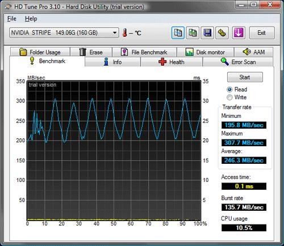Switch to the Disk monitor tab
Viewport: 284px width, 246px height.
pyautogui.click(x=205, y=52)
